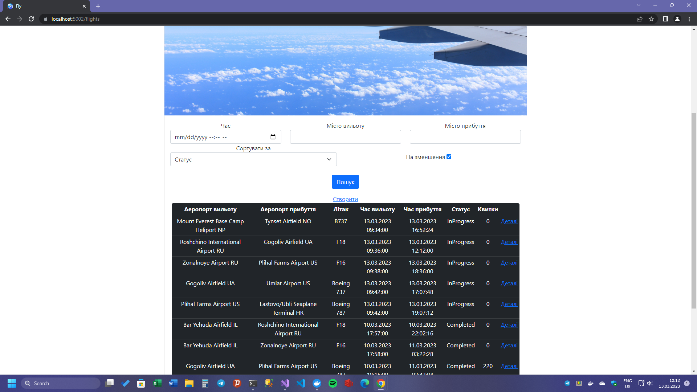Viewport: 697px width, 392px height.
Task: Open "Деталі" for the Mount Everest flight
Action: click(509, 221)
